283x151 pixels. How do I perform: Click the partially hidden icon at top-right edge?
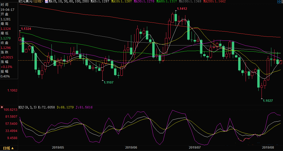(282, 2)
